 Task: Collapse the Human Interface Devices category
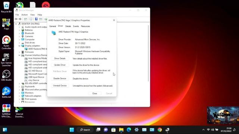19,55
